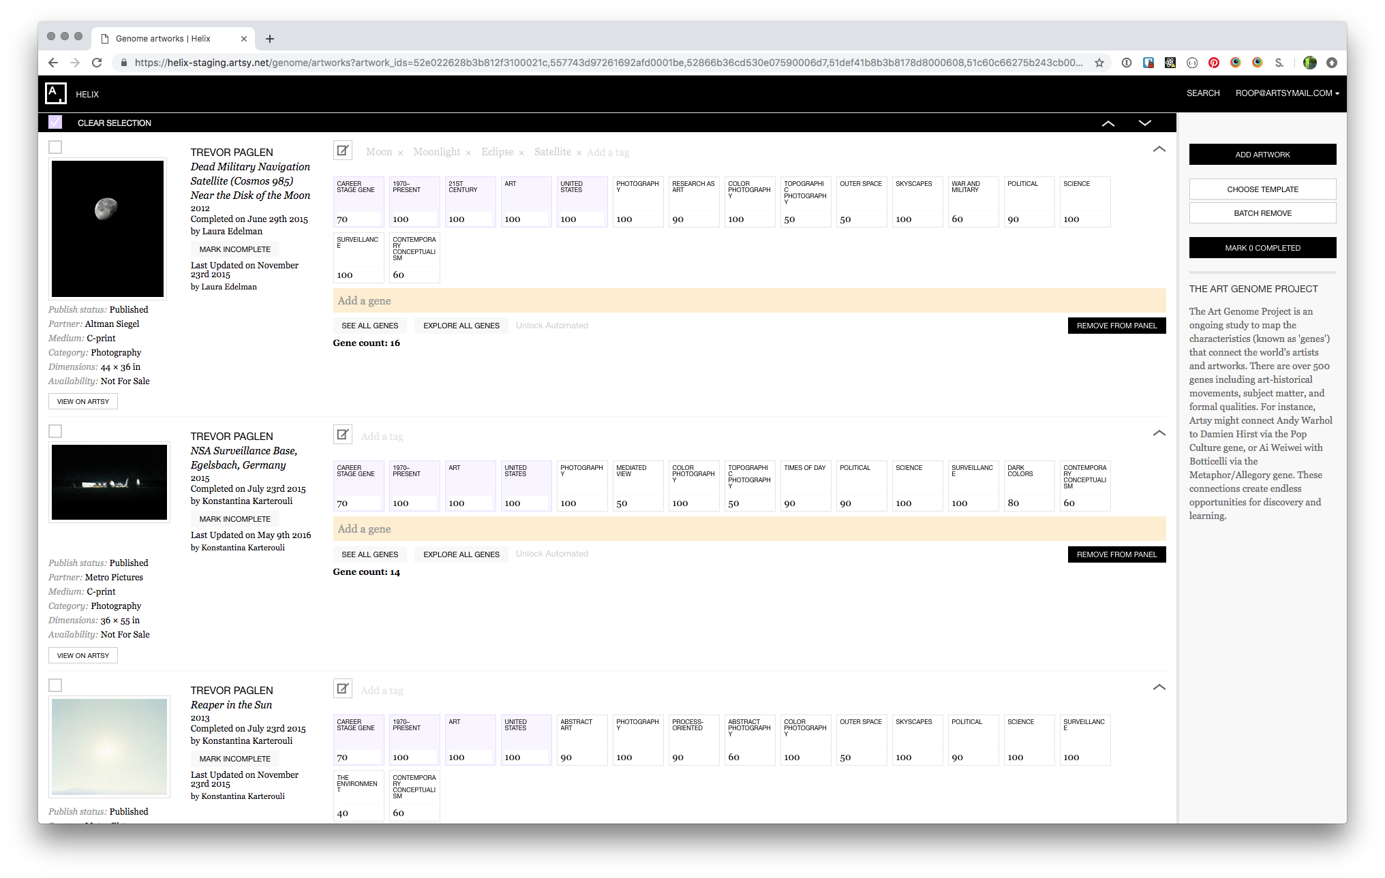Image resolution: width=1385 pixels, height=878 pixels.
Task: Click Unlock Automated for NSA Surveillance Base
Action: coord(551,554)
